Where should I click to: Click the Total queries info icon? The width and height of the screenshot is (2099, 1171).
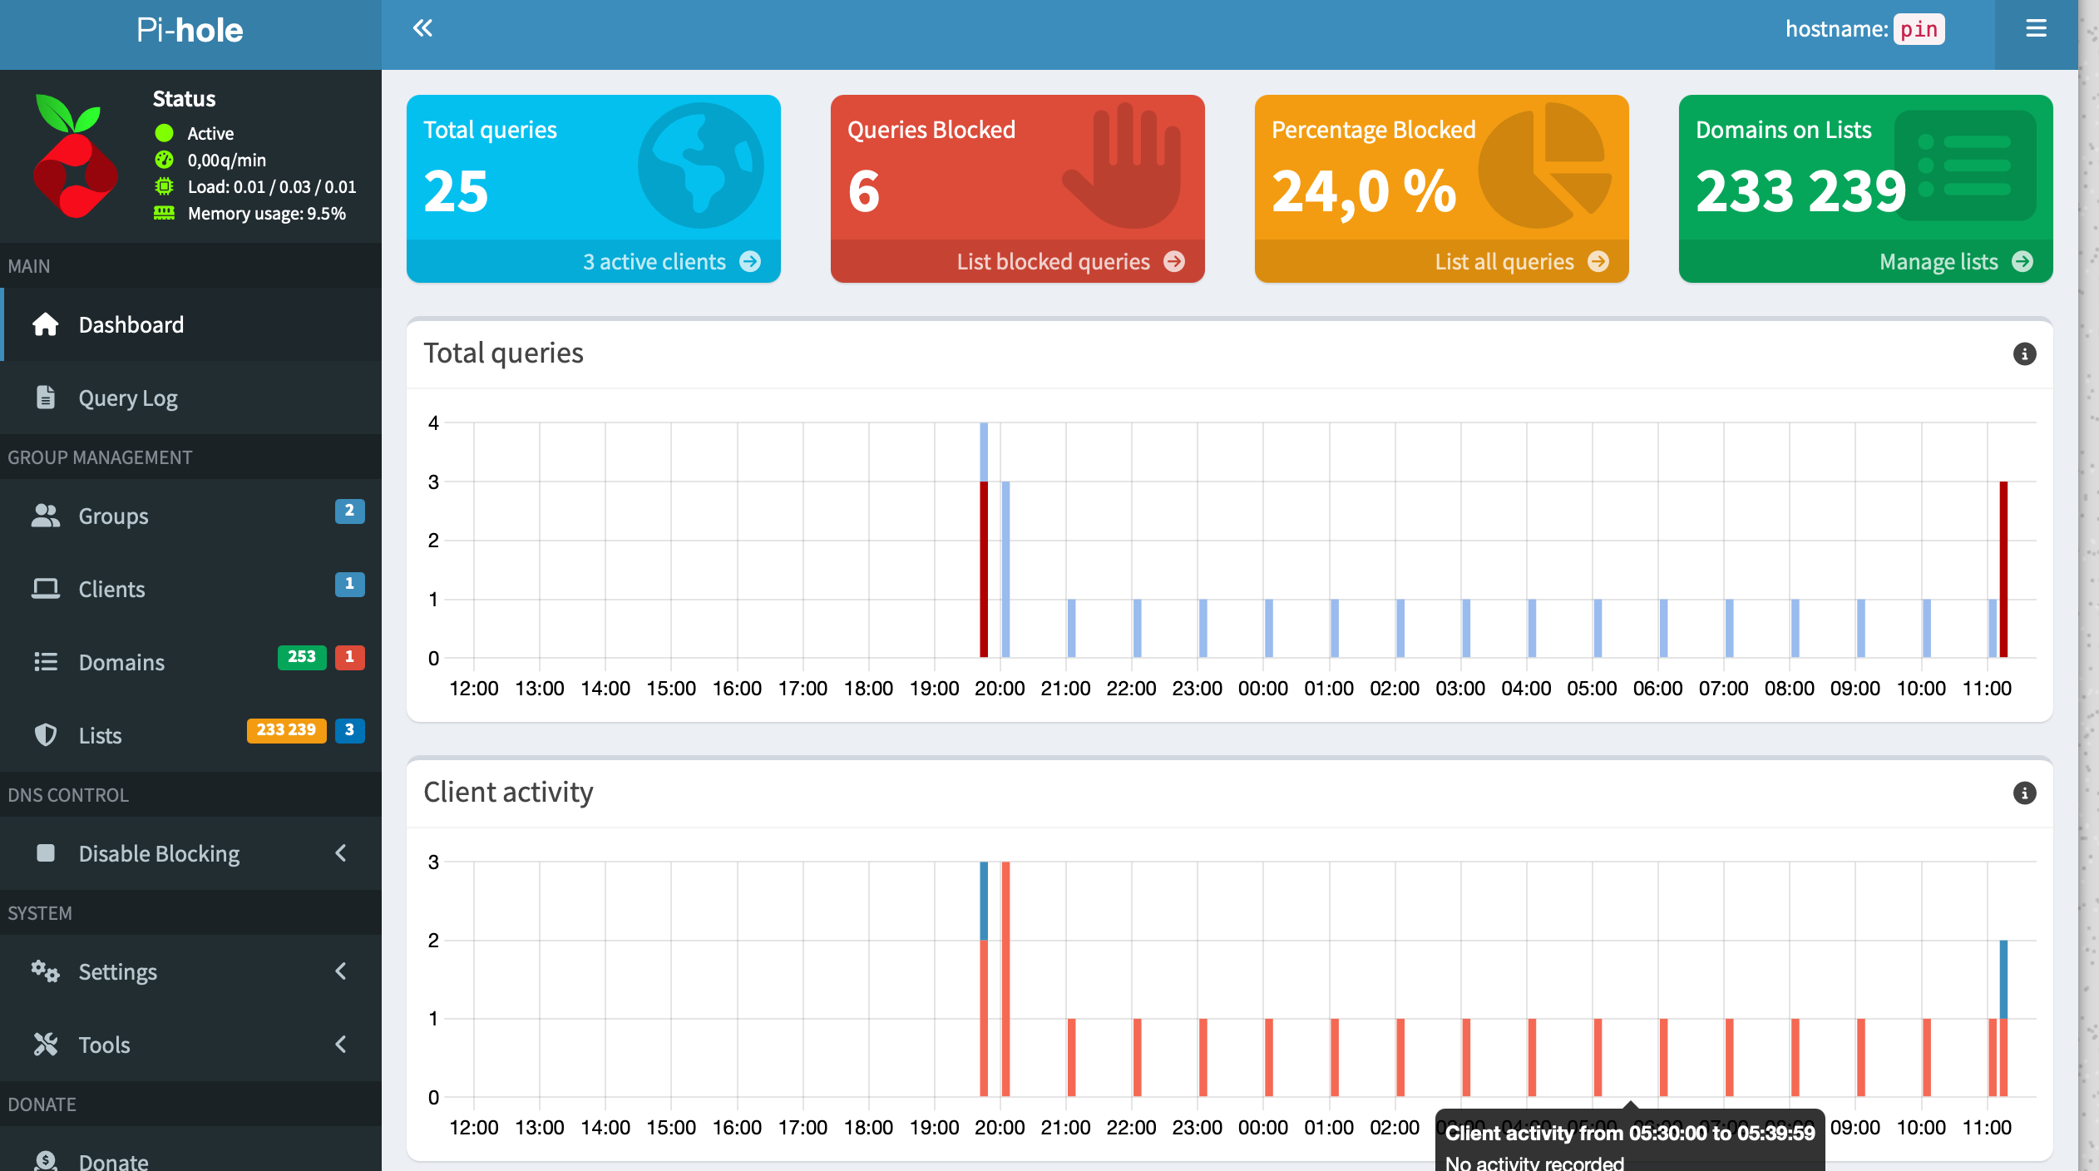pos(2024,354)
